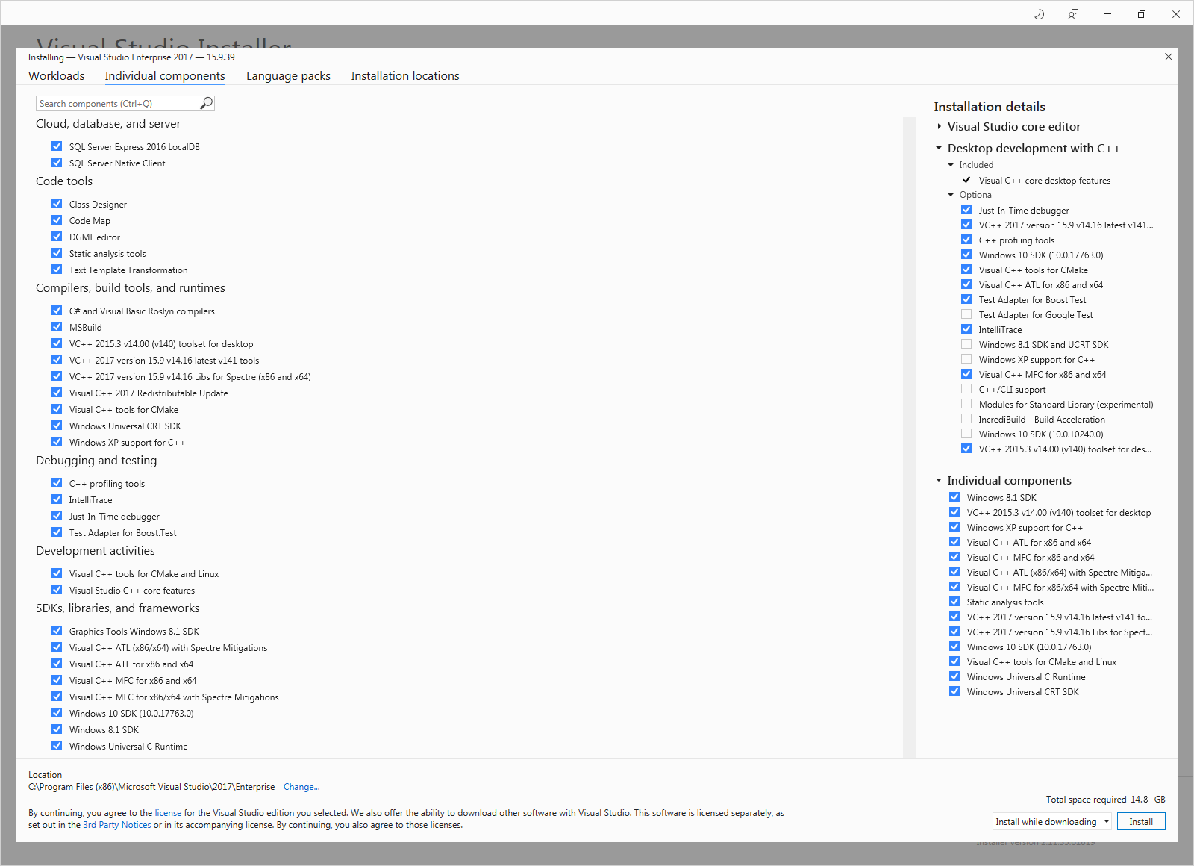Click the Search components input field

tap(118, 104)
